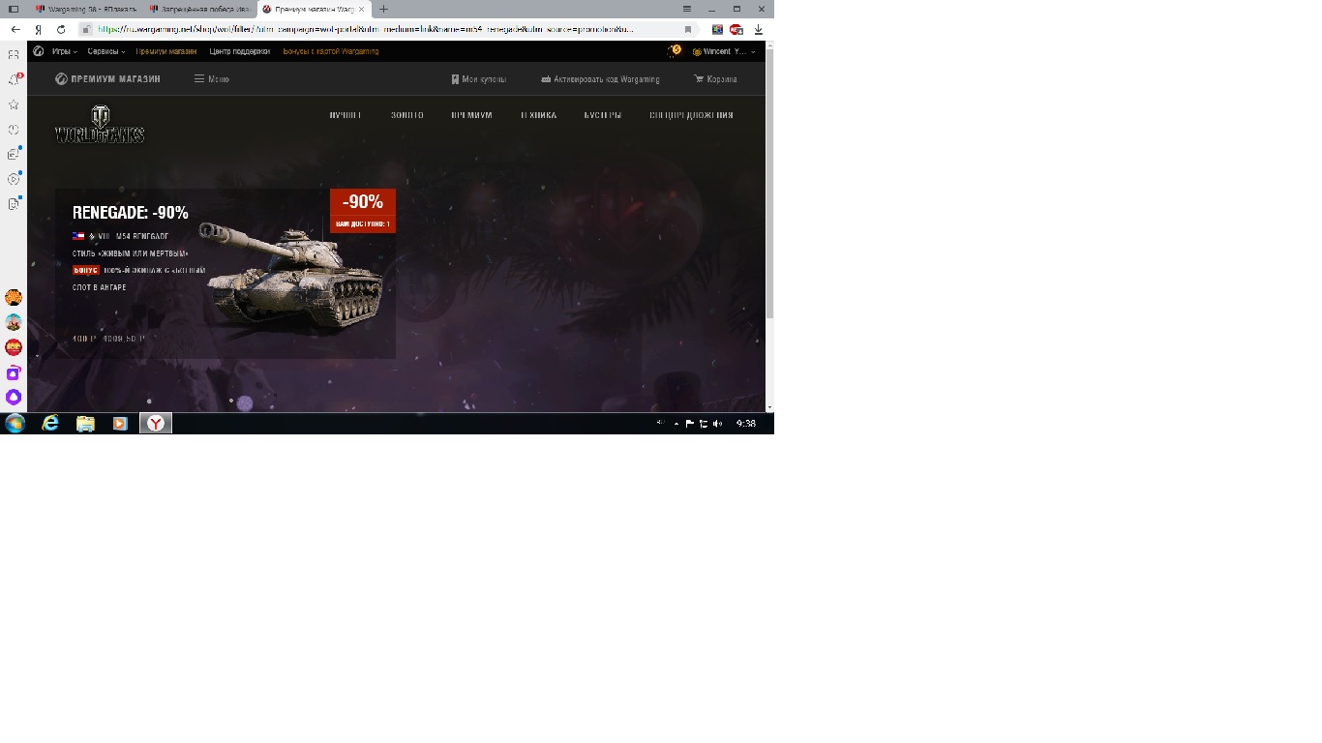Open the ЗОЛОТО store category

[x=407, y=115]
